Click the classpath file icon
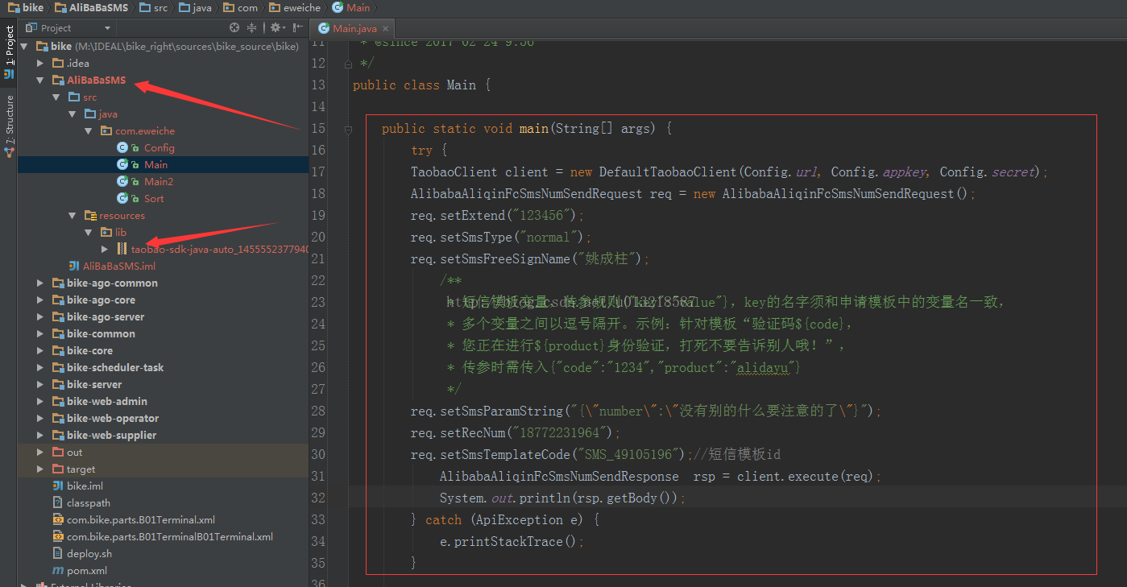 (x=58, y=502)
